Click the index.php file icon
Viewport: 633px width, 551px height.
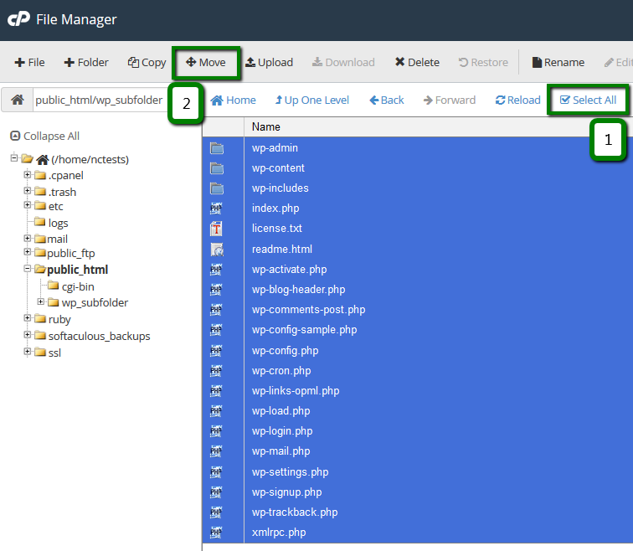pyautogui.click(x=217, y=209)
